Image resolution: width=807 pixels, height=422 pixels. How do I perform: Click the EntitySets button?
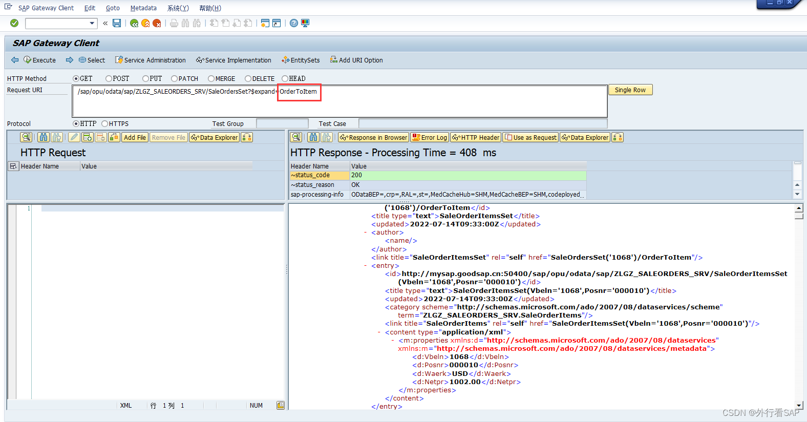click(301, 60)
